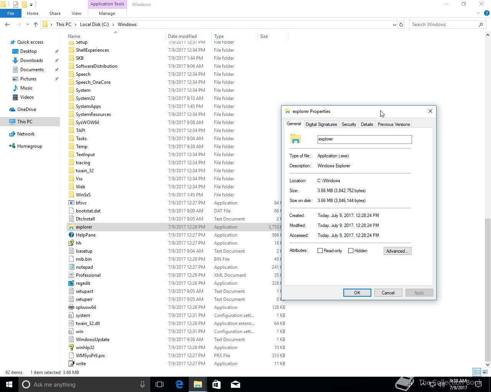Click the Advanced... attributes button
This screenshot has width=491, height=392.
click(x=397, y=251)
